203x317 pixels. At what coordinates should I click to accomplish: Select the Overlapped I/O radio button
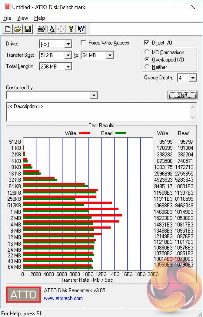147,59
